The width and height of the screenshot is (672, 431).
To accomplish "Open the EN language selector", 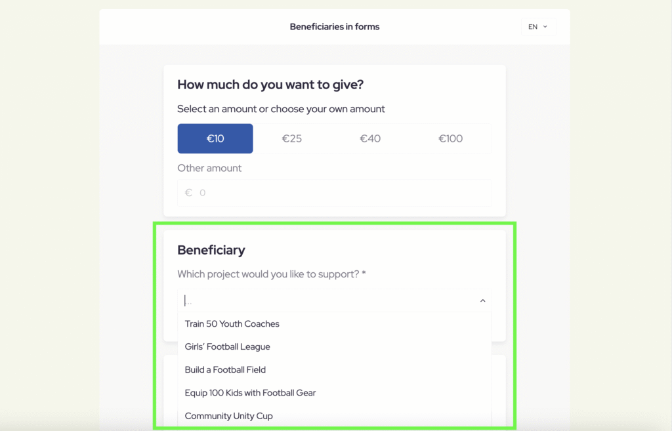I will 537,27.
